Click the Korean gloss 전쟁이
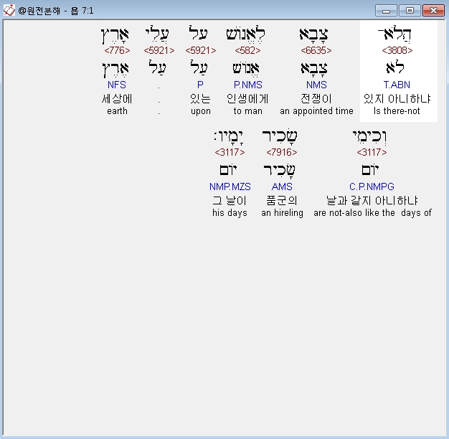 point(316,99)
